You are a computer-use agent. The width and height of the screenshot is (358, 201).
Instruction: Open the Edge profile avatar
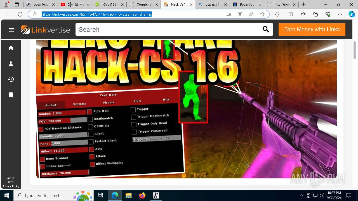coord(6,4)
